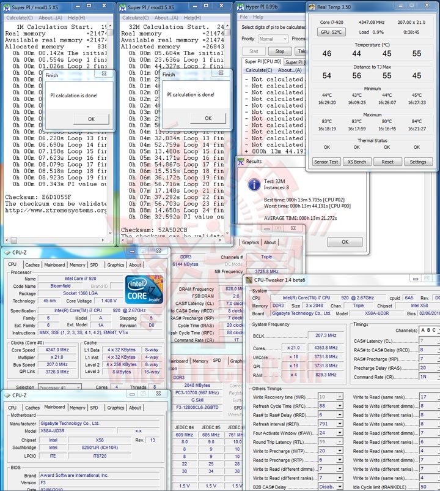Open About...(A) menu in the 1M Super PI window
Image resolution: width=440 pixels, height=491 pixels.
point(50,18)
